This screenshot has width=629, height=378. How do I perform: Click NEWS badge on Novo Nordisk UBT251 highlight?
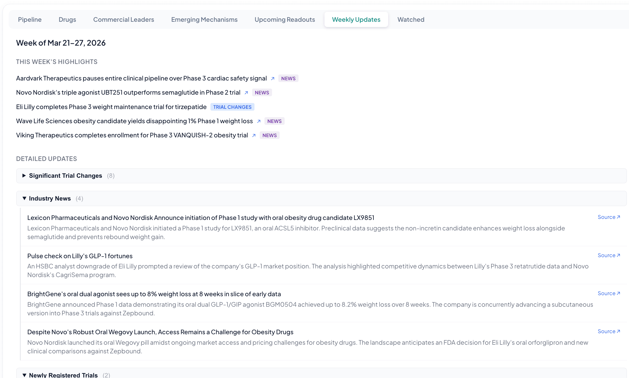coord(262,93)
